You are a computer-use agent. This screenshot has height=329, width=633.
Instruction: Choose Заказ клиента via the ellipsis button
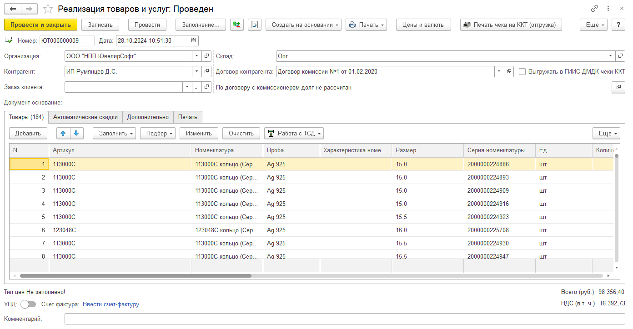pos(197,87)
